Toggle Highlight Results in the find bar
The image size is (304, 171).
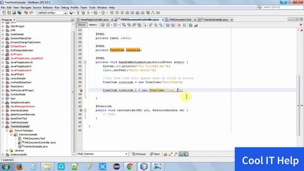click(181, 154)
